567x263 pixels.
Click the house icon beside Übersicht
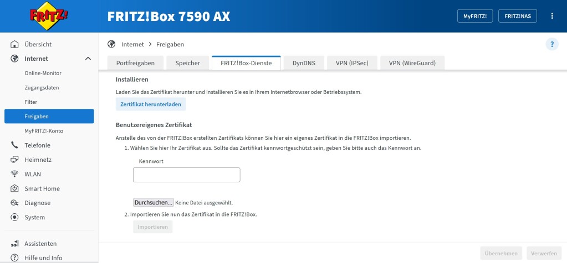14,44
